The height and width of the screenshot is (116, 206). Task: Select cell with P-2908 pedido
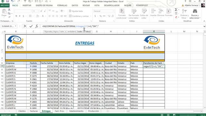coord(33,66)
